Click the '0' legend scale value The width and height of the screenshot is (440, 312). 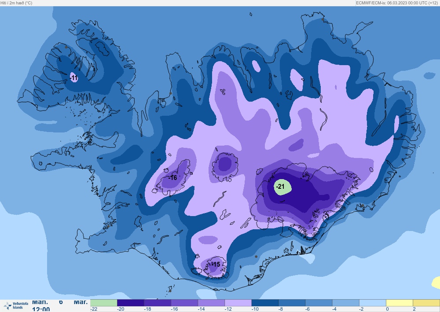tap(388, 309)
